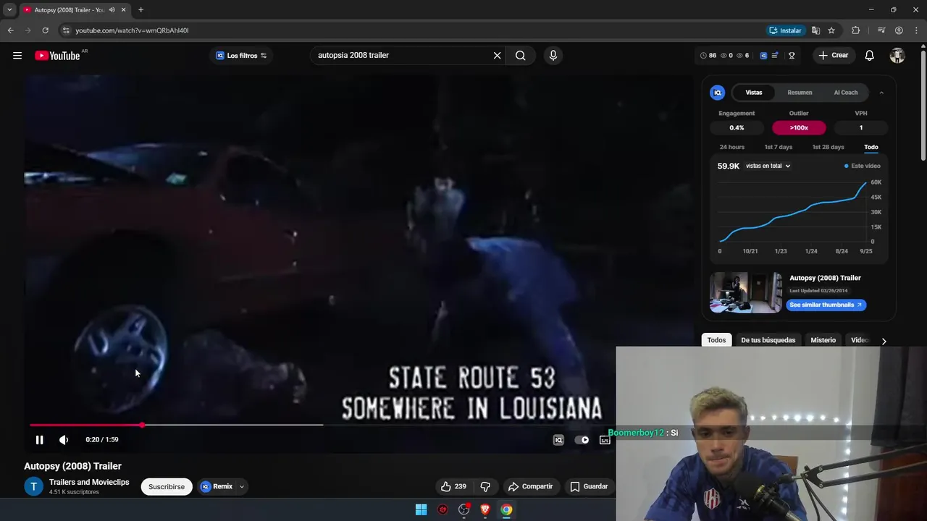Open a new browser tab

(140, 10)
